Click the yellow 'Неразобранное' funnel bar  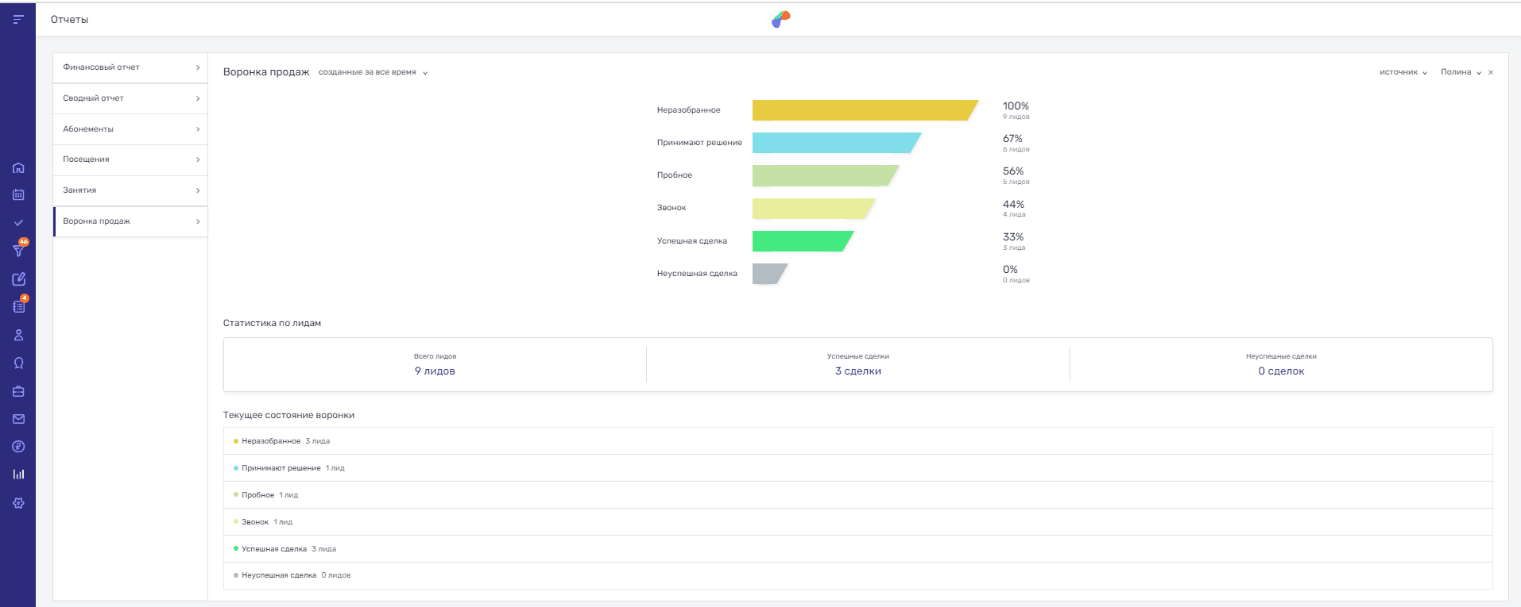pyautogui.click(x=862, y=110)
